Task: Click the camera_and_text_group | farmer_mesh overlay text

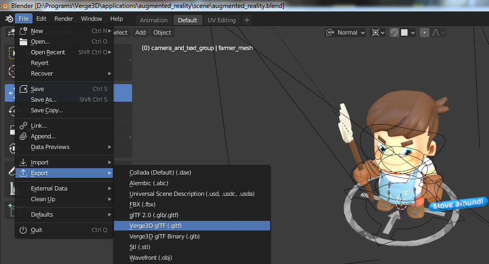Action: [x=197, y=48]
